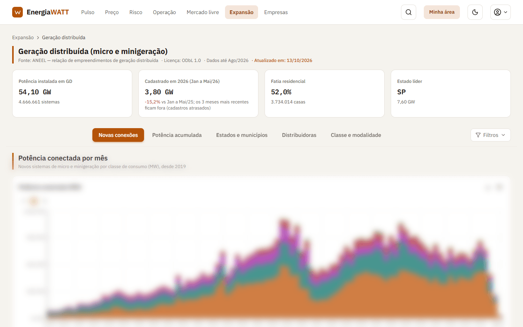Toggle dark mode with the moon icon
Image resolution: width=523 pixels, height=327 pixels.
tap(475, 12)
